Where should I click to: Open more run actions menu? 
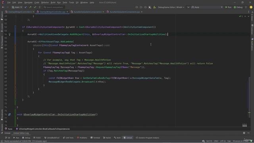246,7
